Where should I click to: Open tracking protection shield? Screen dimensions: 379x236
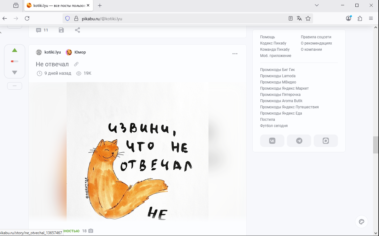(x=68, y=18)
